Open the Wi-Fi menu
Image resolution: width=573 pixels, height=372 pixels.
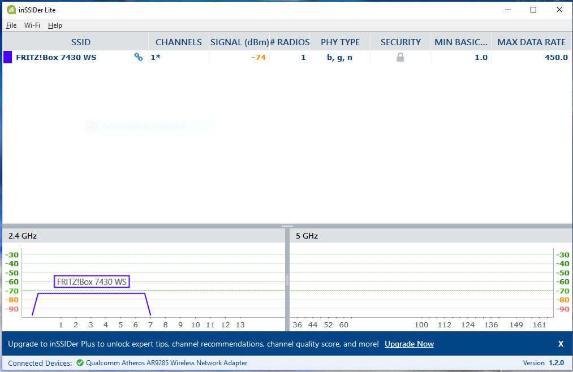click(32, 25)
